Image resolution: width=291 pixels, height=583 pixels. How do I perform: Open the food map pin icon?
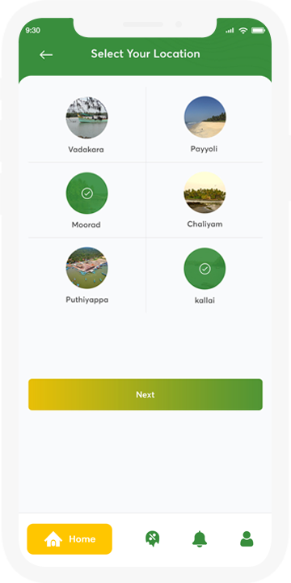pyautogui.click(x=152, y=538)
